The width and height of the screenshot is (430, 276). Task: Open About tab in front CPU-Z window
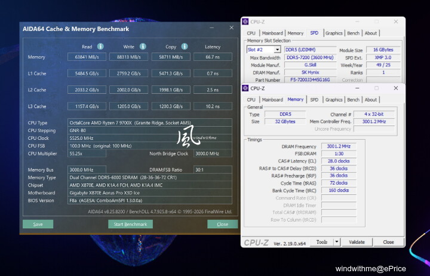[x=371, y=100]
